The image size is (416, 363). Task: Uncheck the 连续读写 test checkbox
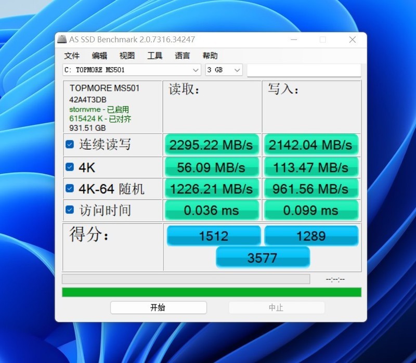(x=69, y=145)
